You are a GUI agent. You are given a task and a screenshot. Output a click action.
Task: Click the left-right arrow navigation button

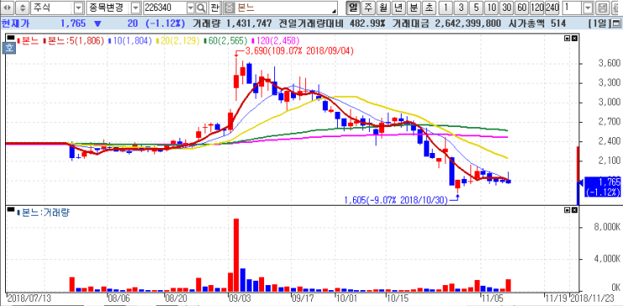pos(8,8)
